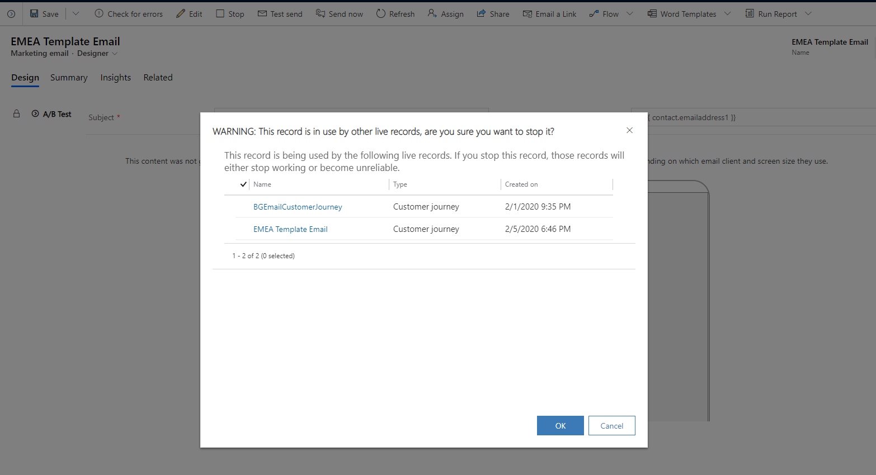The height and width of the screenshot is (475, 876).
Task: Click the 2/1/2020 9:35 PM cell
Action: point(538,207)
